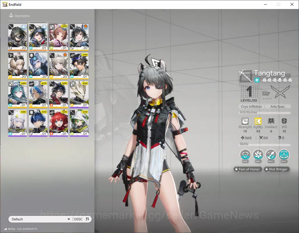The image size is (299, 233).
Task: Click the Will brain attribute icon
Action: (x=284, y=121)
